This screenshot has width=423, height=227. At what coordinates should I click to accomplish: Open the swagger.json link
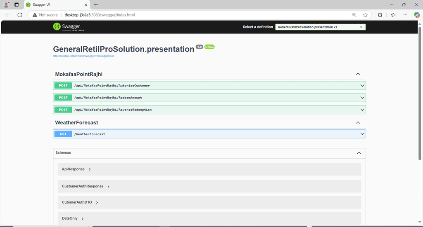click(x=83, y=56)
